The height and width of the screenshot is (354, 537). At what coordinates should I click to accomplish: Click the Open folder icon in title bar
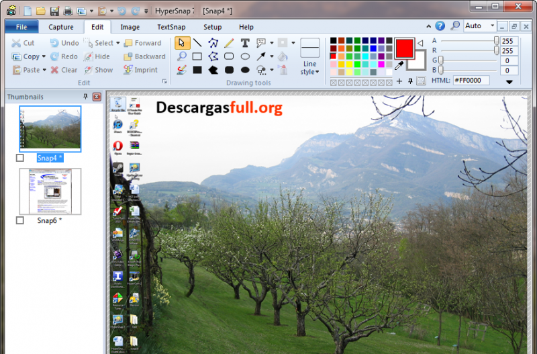click(x=41, y=11)
